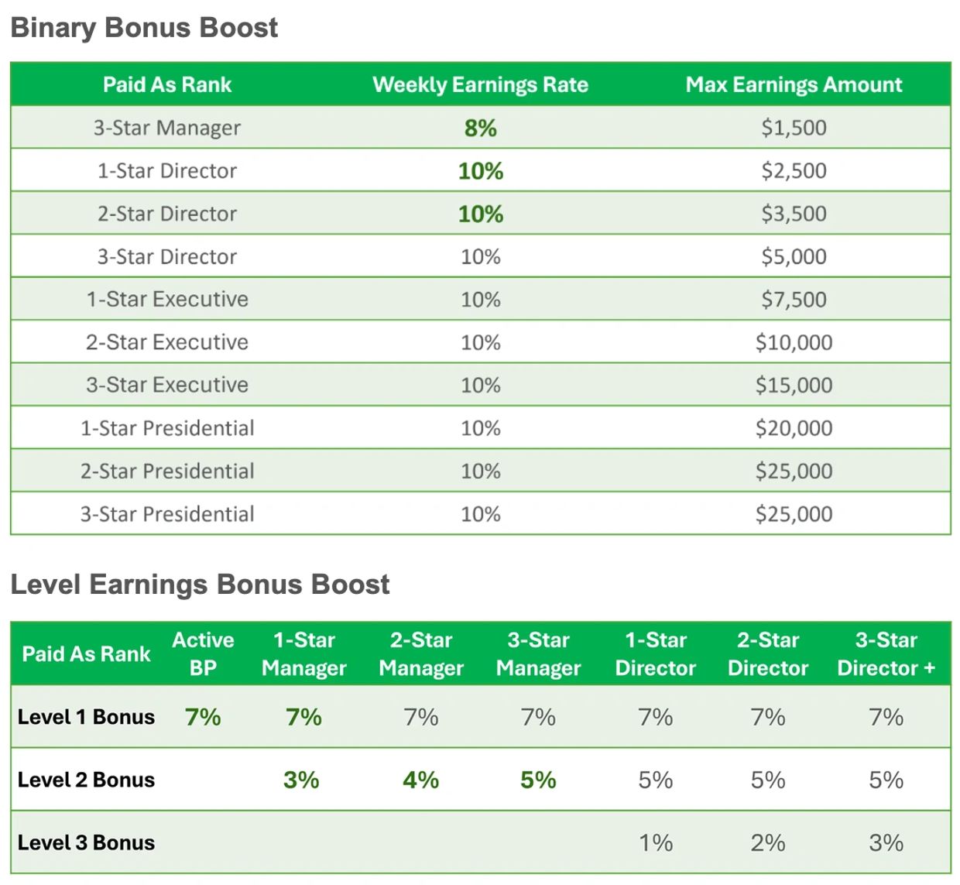The image size is (960, 885).
Task: Click the "Binary Bonus Boost" heading
Action: point(144,28)
